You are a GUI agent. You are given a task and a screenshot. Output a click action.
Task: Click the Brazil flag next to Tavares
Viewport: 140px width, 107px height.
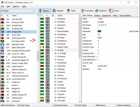tap(42, 60)
